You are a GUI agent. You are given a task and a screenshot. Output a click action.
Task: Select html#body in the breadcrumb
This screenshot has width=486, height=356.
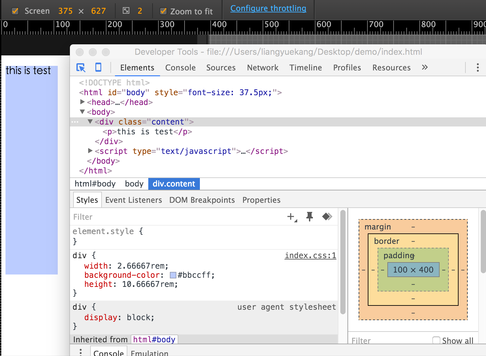pyautogui.click(x=95, y=184)
